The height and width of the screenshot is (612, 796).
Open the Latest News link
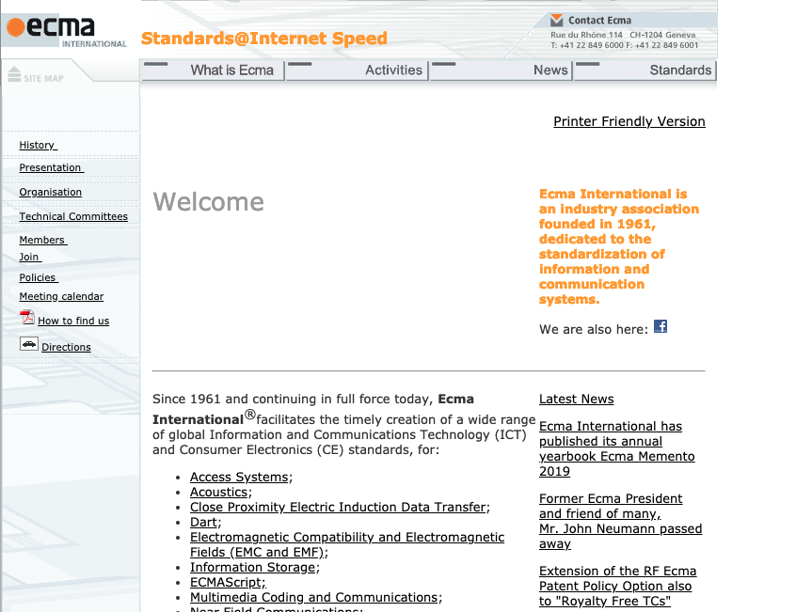click(576, 399)
